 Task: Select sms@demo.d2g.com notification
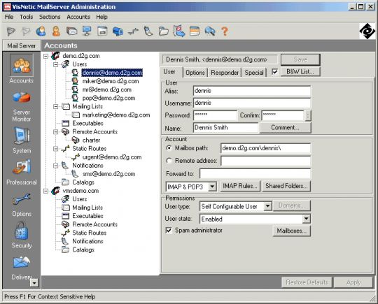(108, 174)
